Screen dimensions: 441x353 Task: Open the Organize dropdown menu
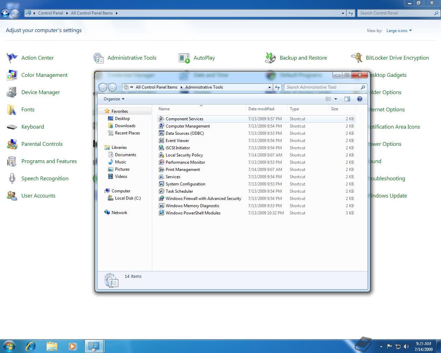tap(114, 99)
